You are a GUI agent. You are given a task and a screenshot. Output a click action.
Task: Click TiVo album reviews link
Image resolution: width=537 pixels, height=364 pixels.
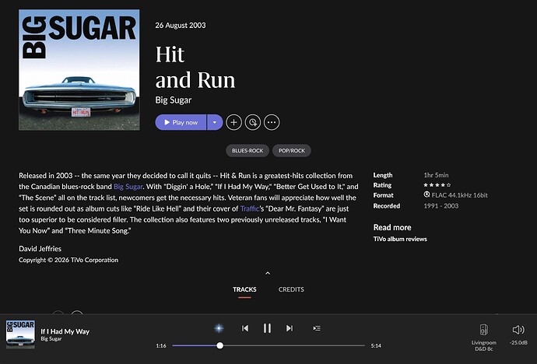click(400, 239)
